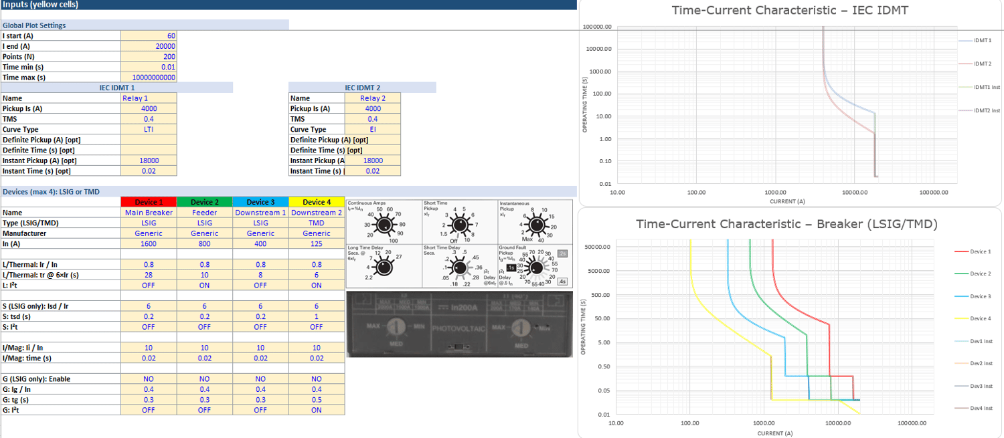1004x438 pixels.
Task: Select IEC IDMT 2 Instant Time 0.02 cell
Action: tap(373, 171)
